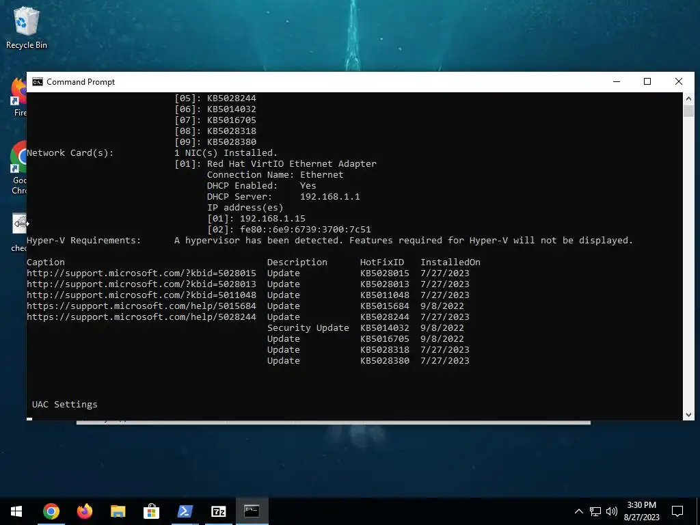The width and height of the screenshot is (700, 525).
Task: Click the DHCP Enabled: Yes line
Action: [x=262, y=186]
